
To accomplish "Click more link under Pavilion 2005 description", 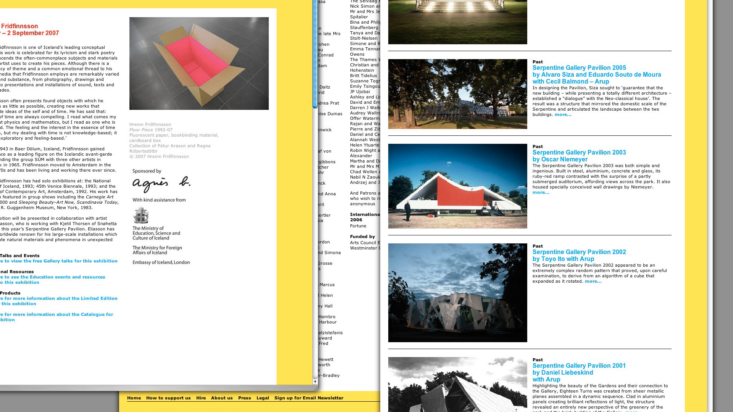I will (563, 114).
